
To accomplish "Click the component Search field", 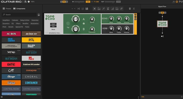I will 19,15.
